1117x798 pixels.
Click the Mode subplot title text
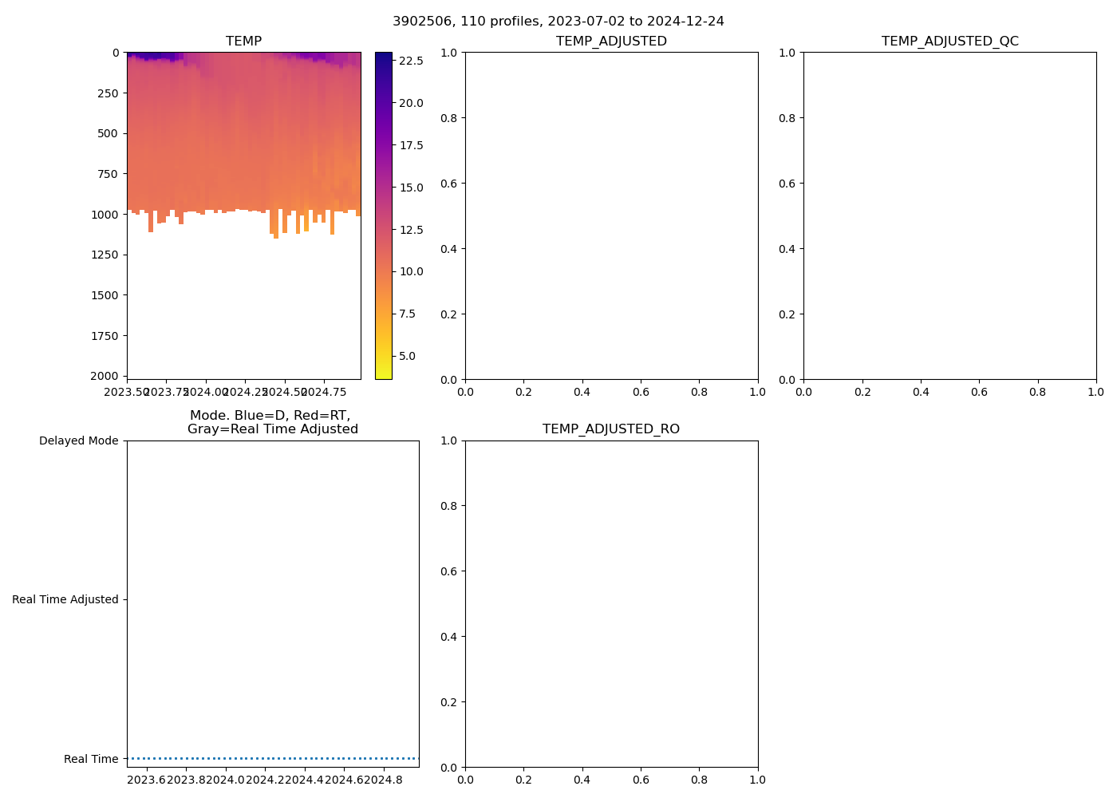pos(272,422)
